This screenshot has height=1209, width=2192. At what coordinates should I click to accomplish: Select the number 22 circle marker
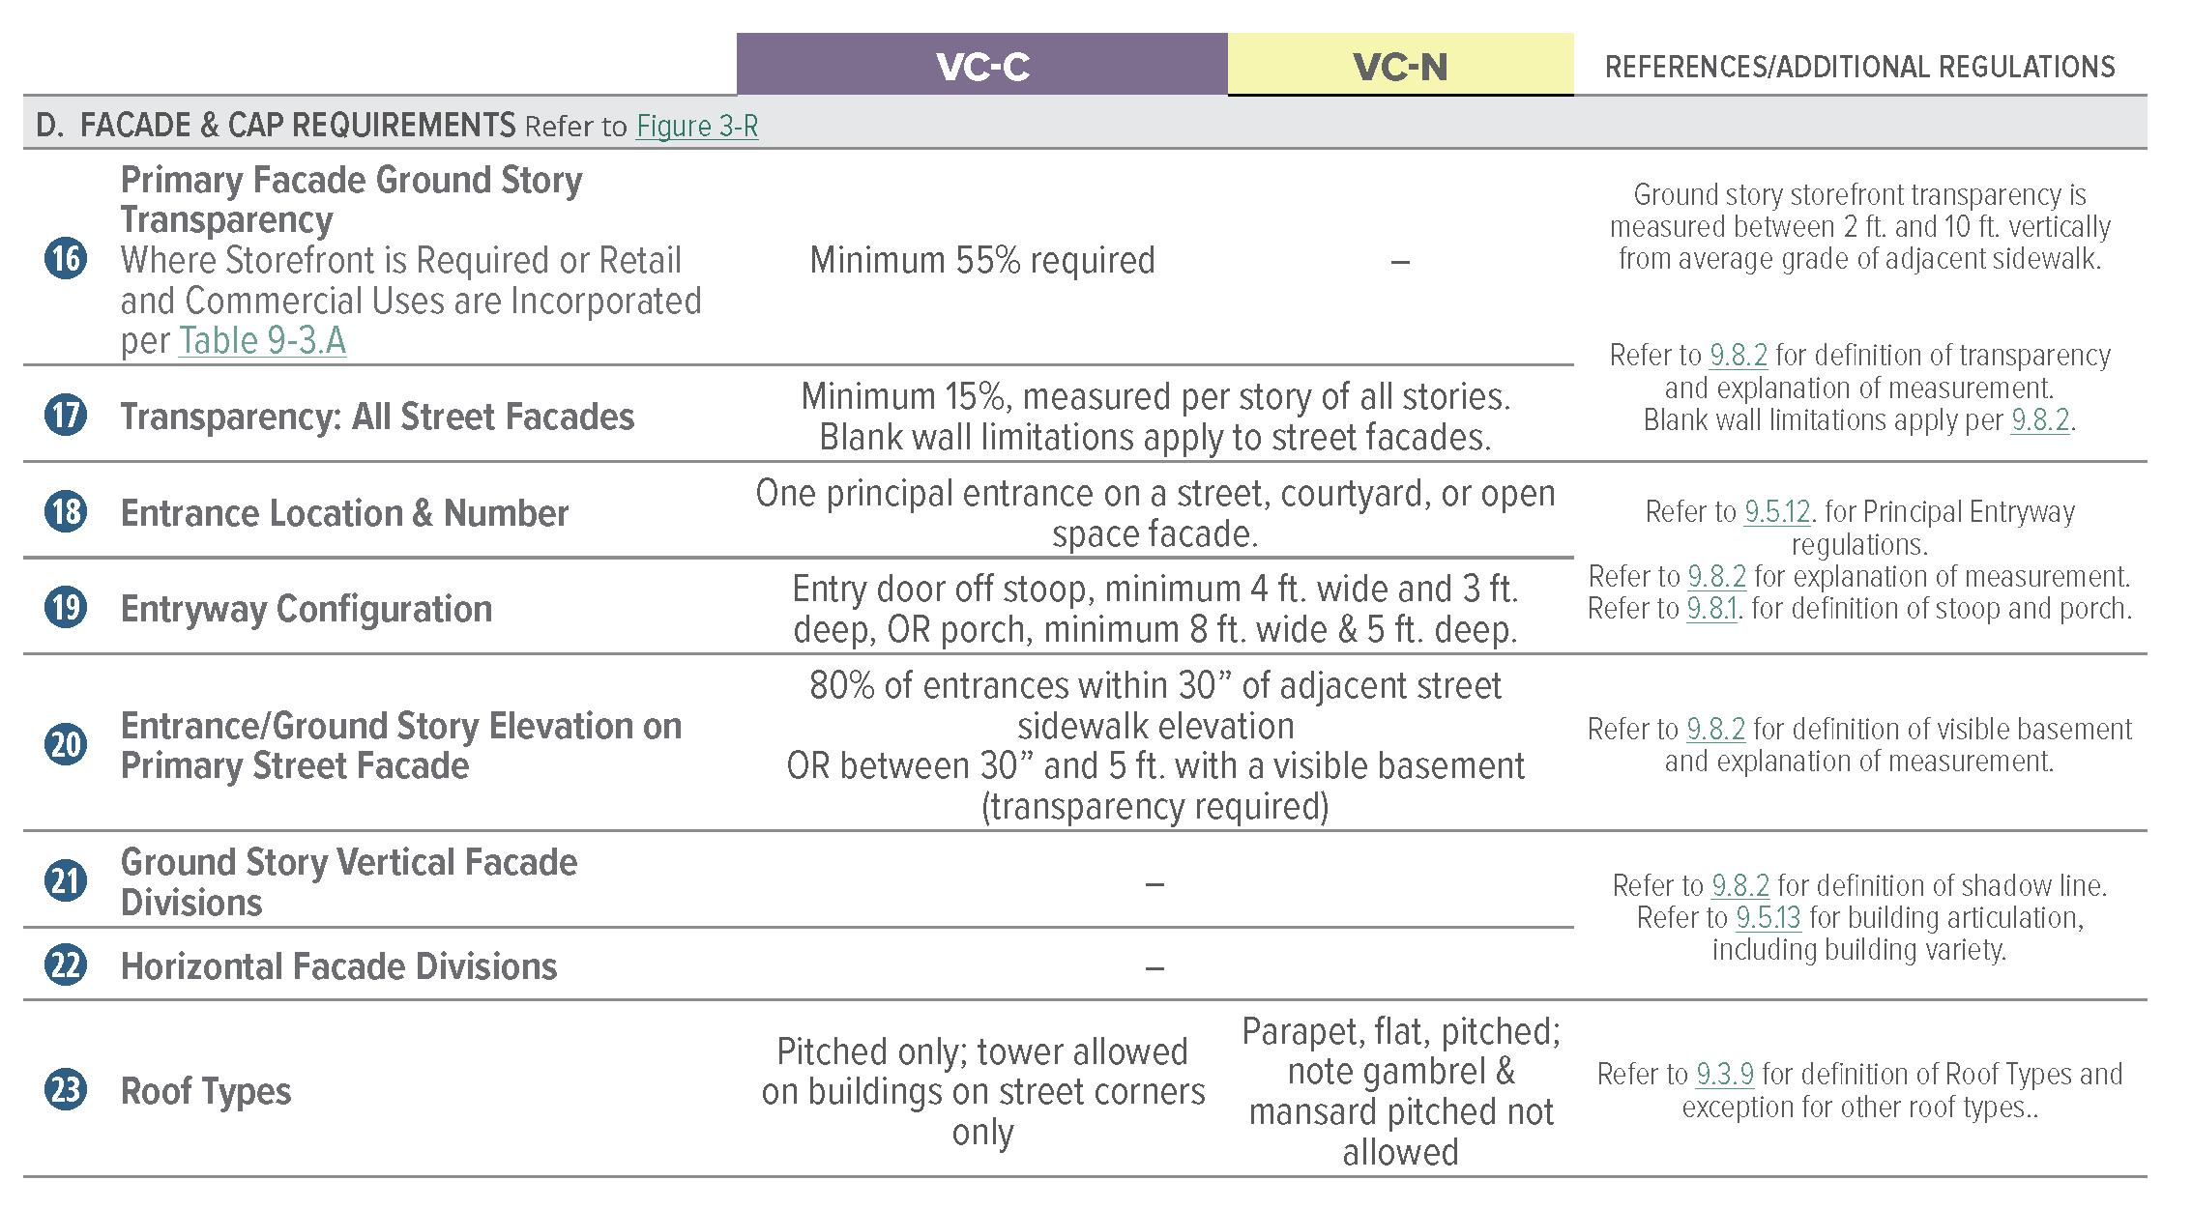66,965
